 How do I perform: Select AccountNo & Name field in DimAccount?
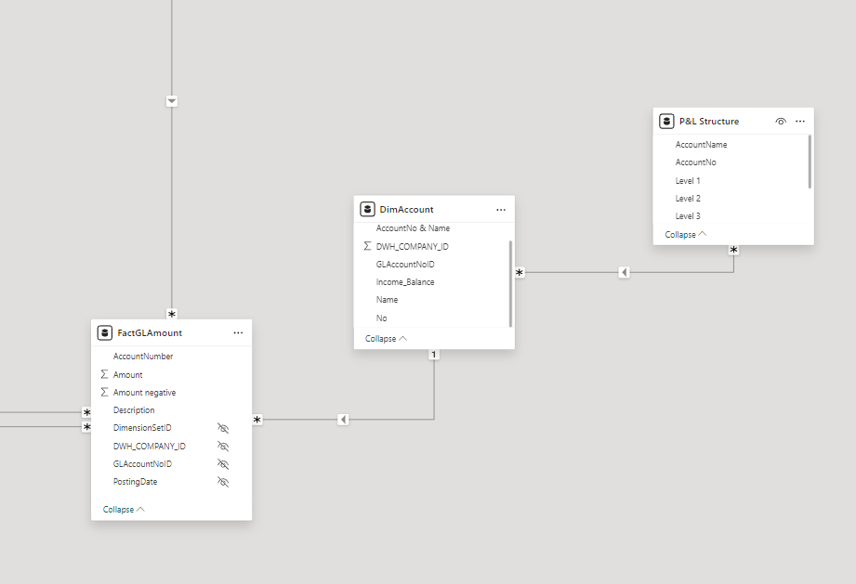coord(413,227)
